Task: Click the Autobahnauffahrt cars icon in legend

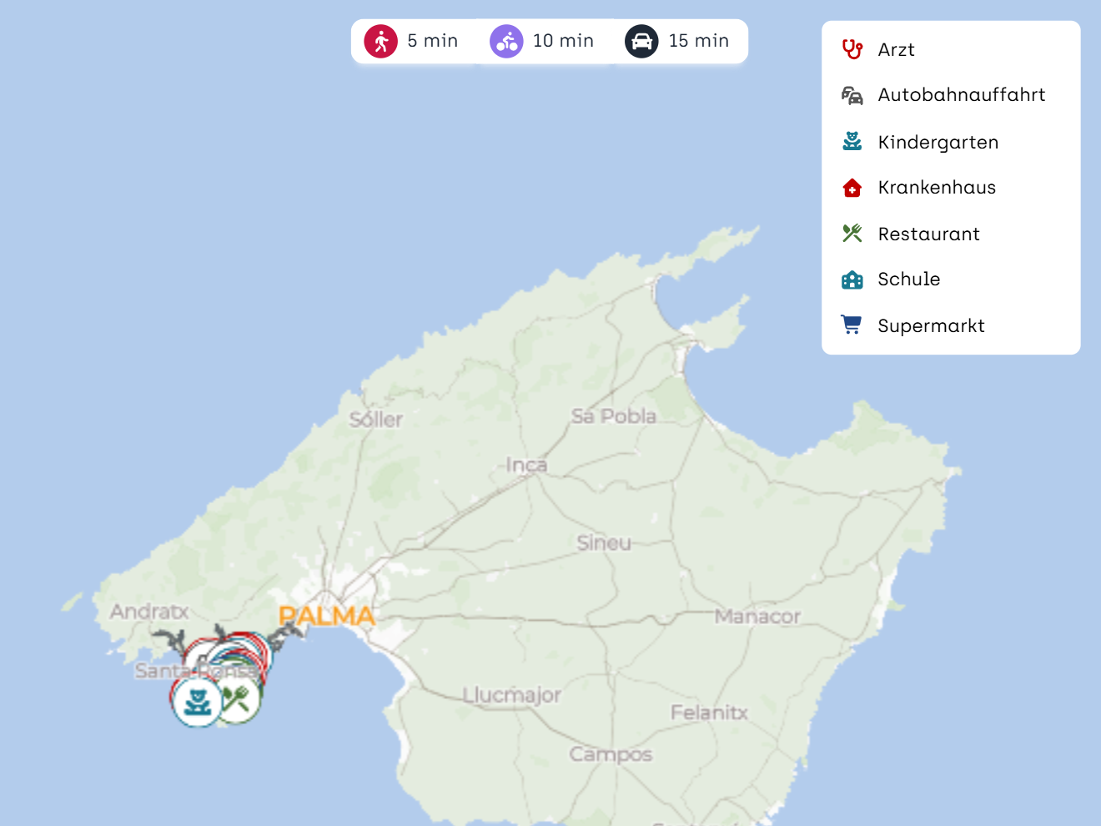Action: tap(852, 95)
